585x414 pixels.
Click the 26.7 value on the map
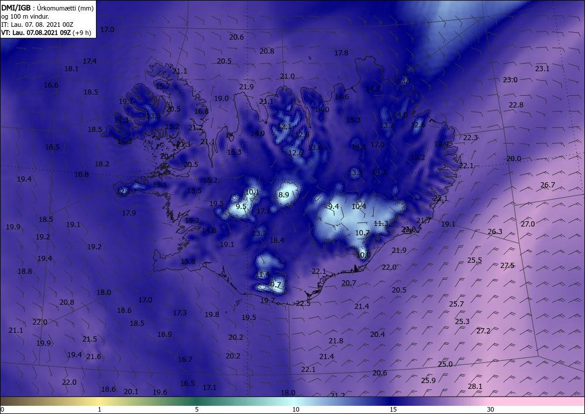tap(548, 186)
